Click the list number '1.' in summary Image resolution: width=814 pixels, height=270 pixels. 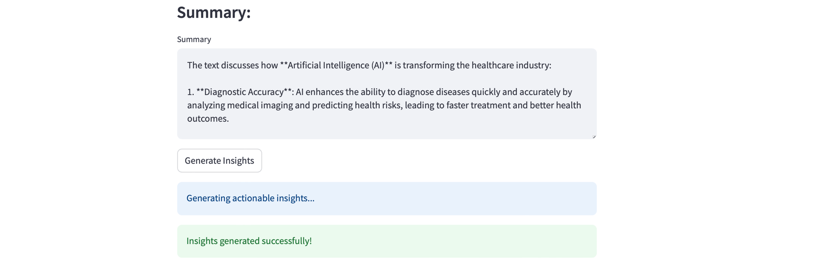190,92
